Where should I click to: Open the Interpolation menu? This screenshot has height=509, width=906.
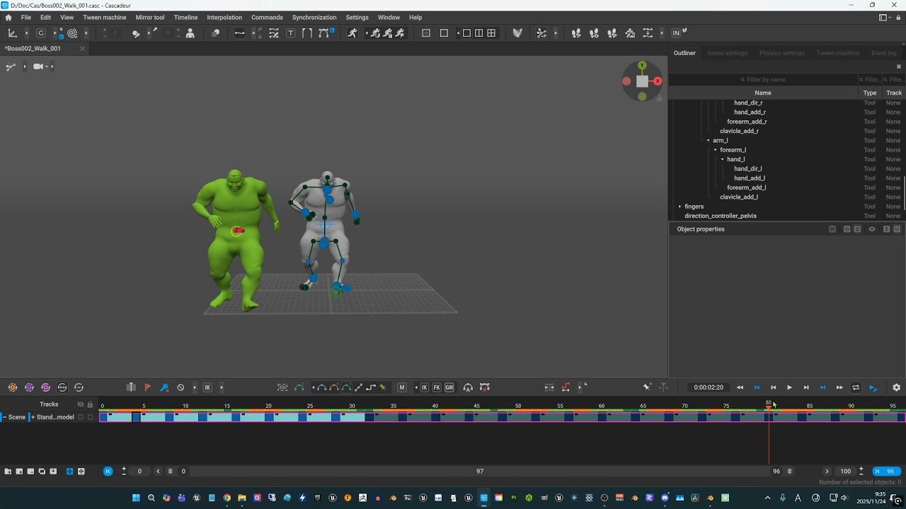point(224,18)
